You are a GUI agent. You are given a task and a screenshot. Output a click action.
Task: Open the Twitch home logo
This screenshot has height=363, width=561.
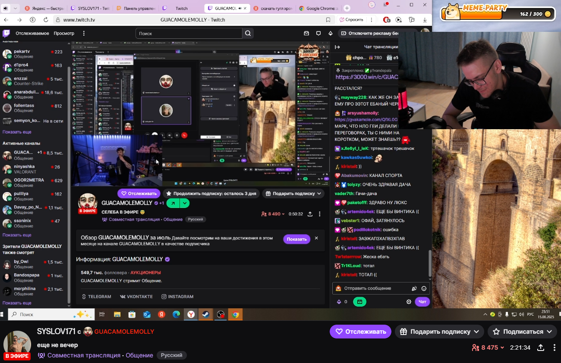pyautogui.click(x=6, y=33)
